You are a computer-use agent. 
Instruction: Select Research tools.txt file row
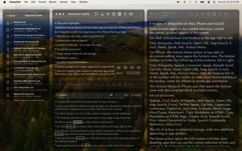click(x=26, y=95)
